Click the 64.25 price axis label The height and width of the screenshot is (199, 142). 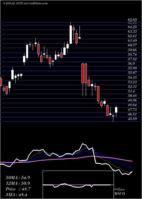coord(132,27)
